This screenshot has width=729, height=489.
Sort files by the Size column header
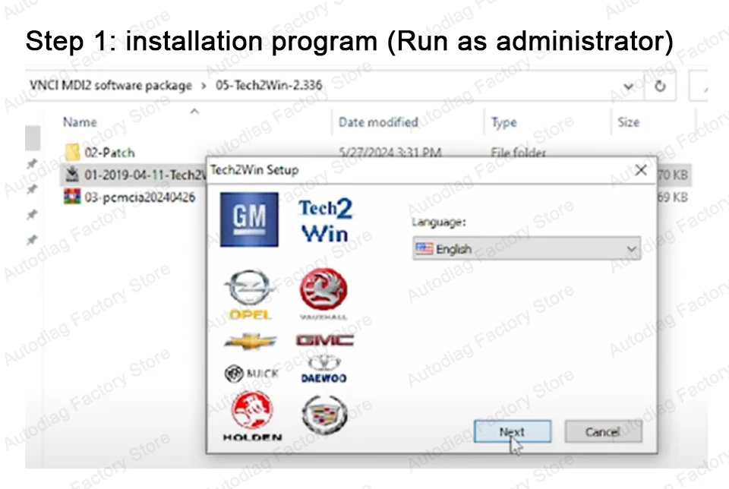[628, 122]
